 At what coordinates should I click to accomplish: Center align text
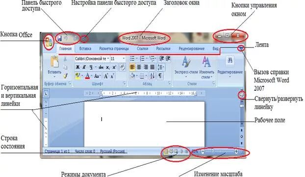click(x=139, y=67)
